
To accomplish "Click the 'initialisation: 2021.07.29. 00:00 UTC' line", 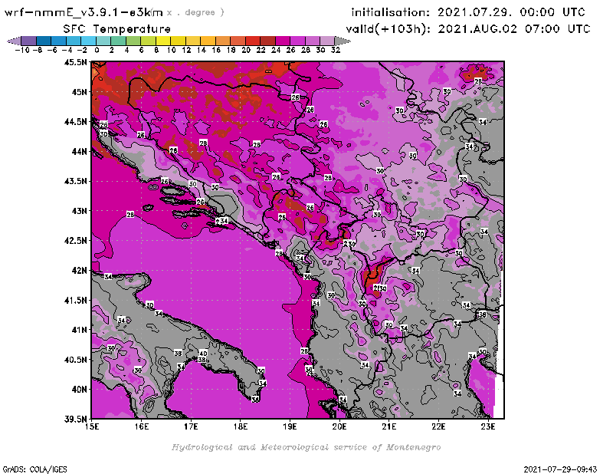I will 468,12.
